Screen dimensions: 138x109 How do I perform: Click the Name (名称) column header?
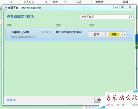coord(9,25)
